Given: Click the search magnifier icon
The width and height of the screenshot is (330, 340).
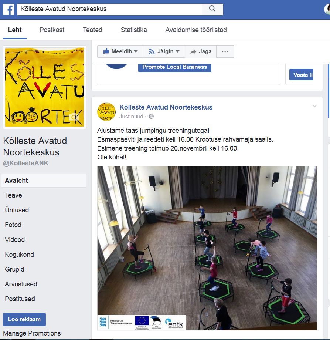Looking at the screenshot, I should pyautogui.click(x=212, y=9).
